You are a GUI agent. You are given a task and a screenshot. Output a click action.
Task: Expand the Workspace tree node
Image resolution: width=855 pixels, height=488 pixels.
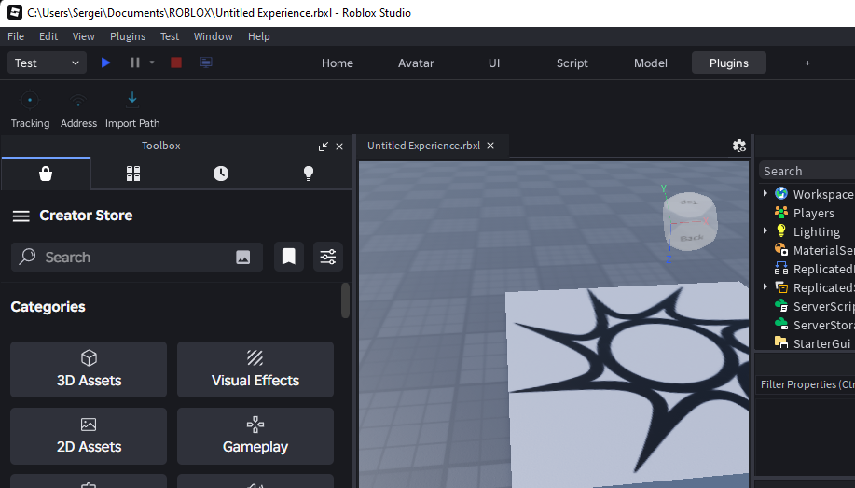(x=765, y=193)
